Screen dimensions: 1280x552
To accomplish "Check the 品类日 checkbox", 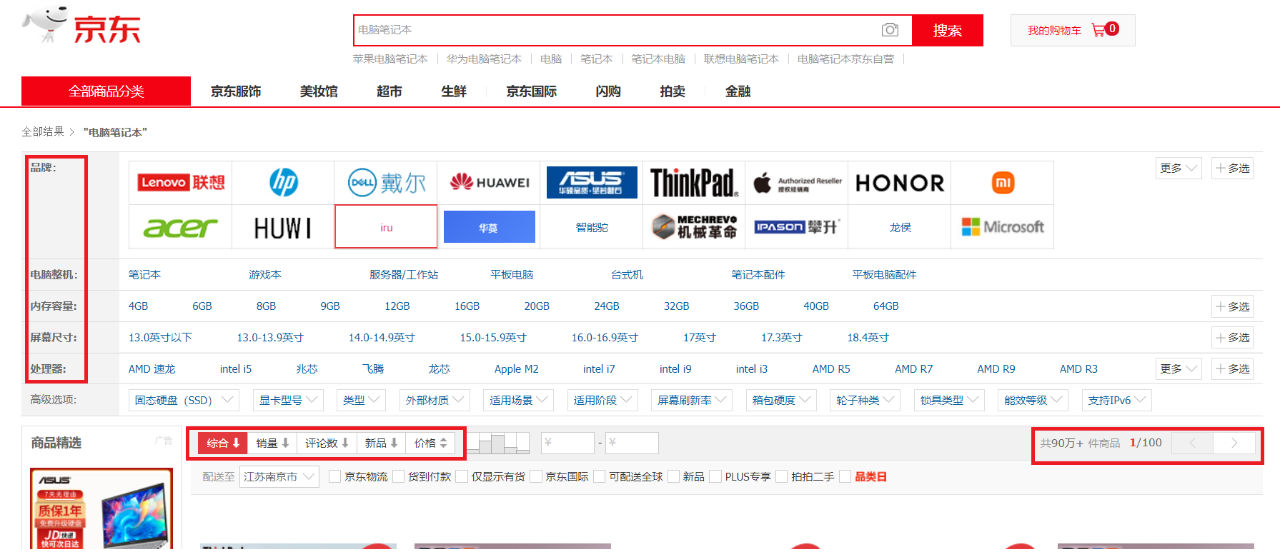I will click(845, 477).
